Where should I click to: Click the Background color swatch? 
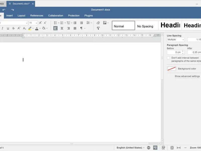point(172,69)
